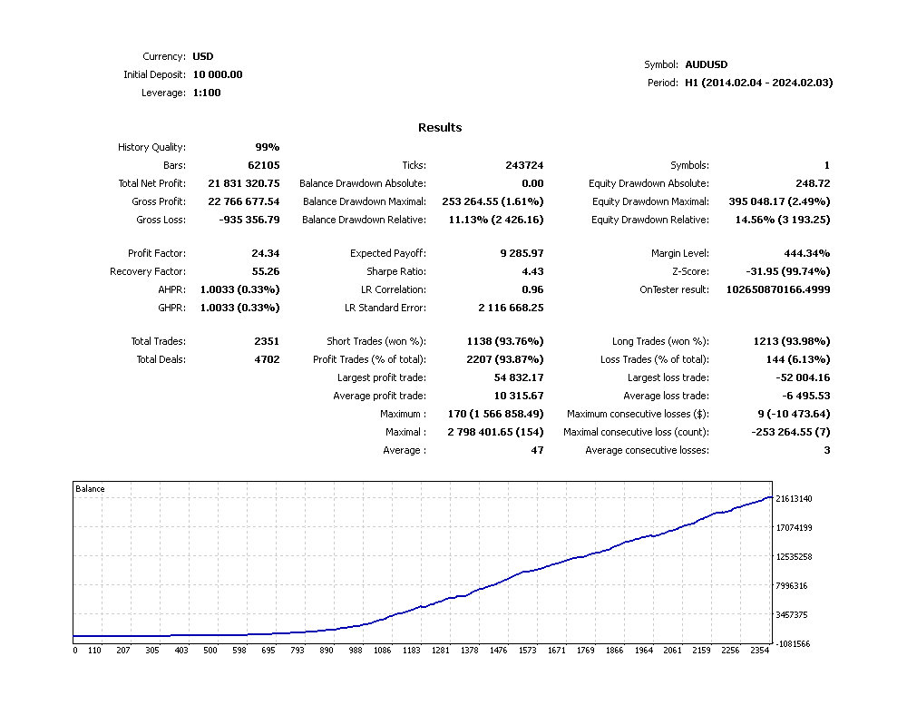Screen dimensions: 907x715
Task: Click the Maximal value 2 798 401.65 (154)
Action: (x=496, y=432)
